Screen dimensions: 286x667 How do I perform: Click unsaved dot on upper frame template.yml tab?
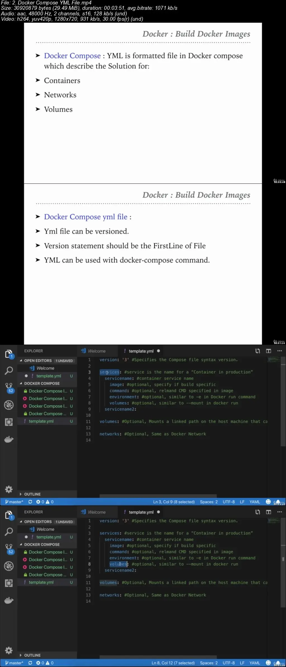click(x=158, y=351)
